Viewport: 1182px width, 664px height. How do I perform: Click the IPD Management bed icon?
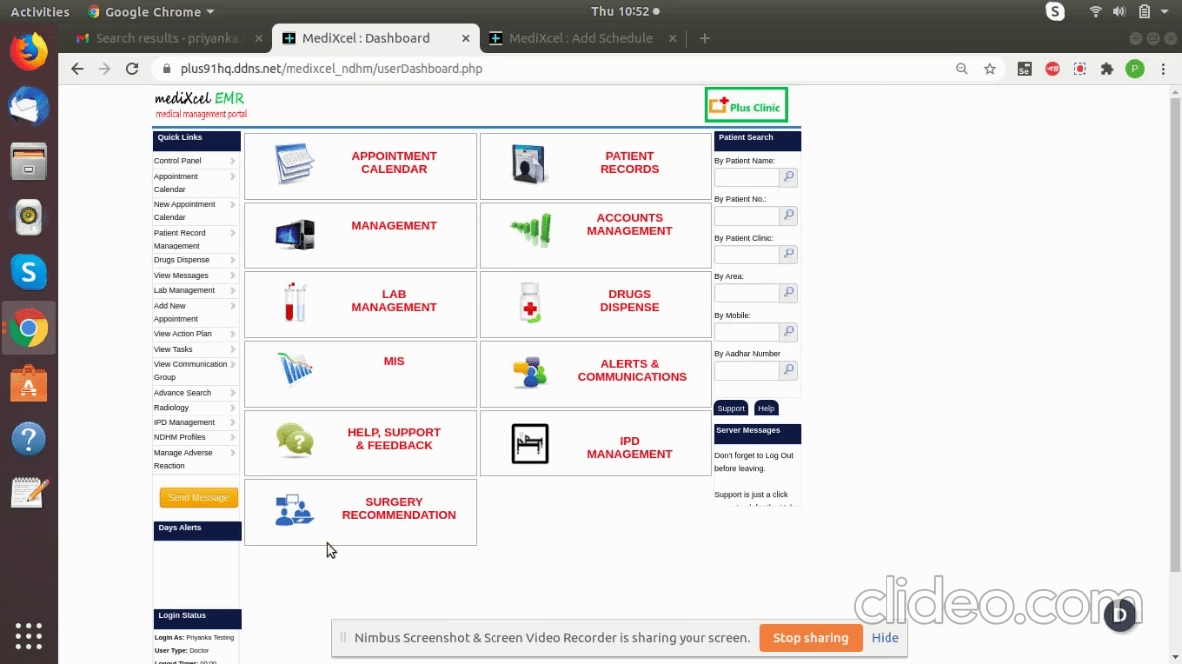tap(530, 444)
